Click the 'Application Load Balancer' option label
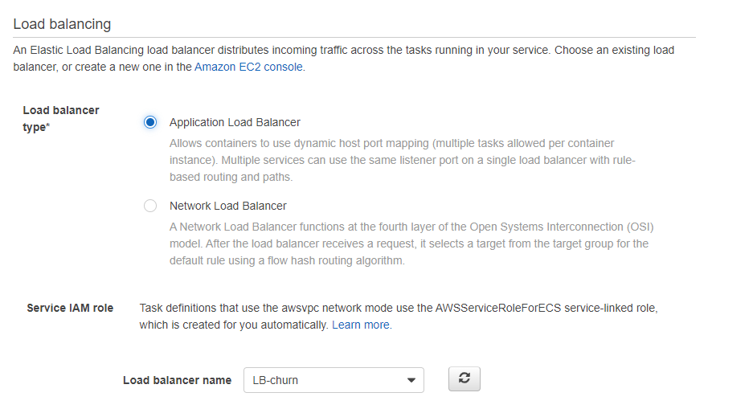This screenshot has width=753, height=409. [235, 122]
